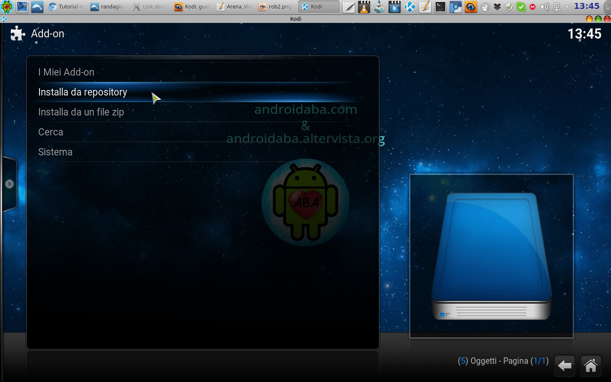The width and height of the screenshot is (611, 382).
Task: Switch to Kodi taskbar button
Action: pos(319,6)
